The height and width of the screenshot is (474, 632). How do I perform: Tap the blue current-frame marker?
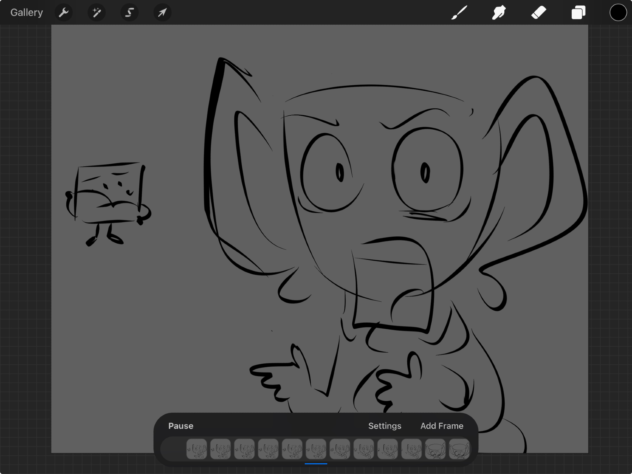point(316,464)
